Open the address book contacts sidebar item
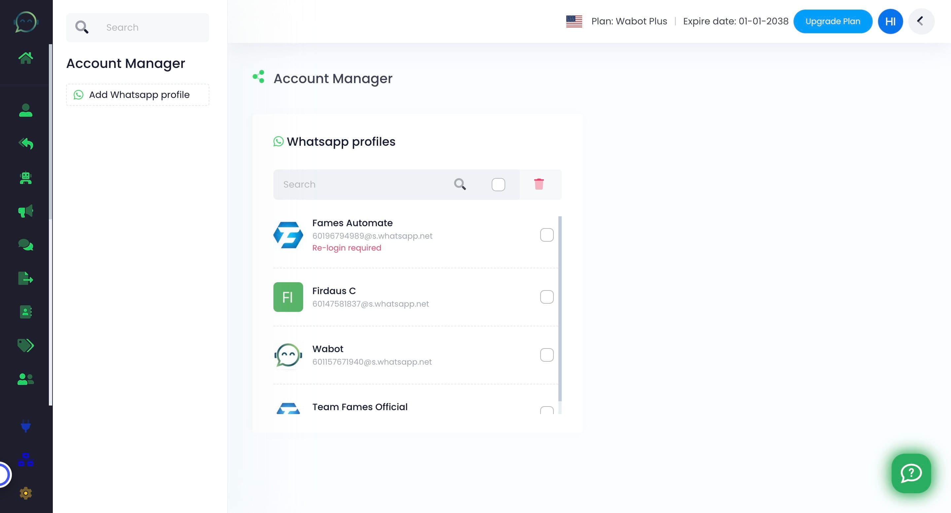Viewport: 951px width, 513px height. coord(25,312)
